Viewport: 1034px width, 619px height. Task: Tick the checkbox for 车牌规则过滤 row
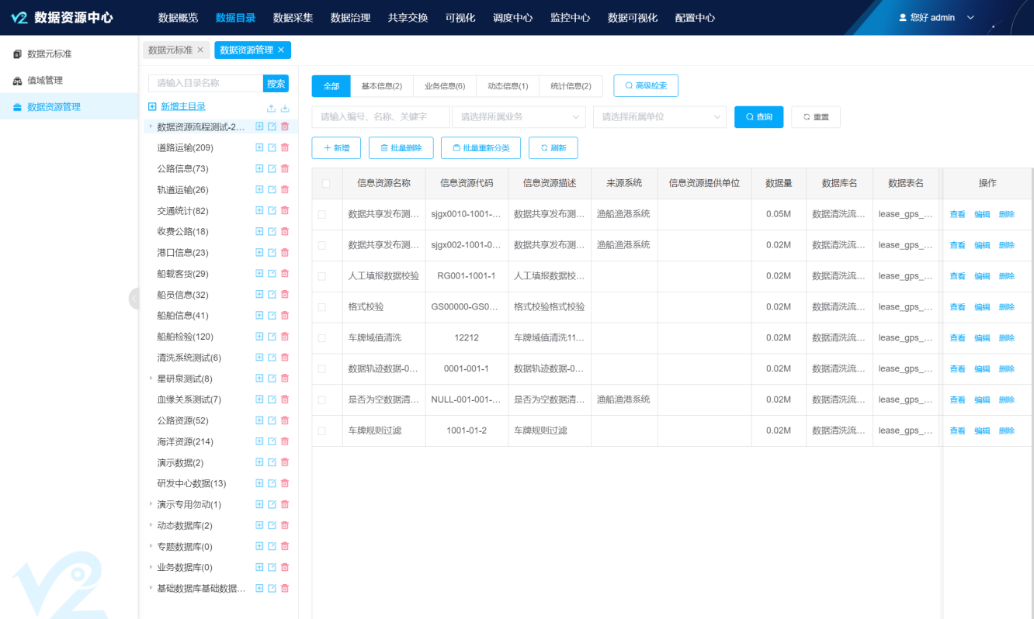[x=322, y=431]
